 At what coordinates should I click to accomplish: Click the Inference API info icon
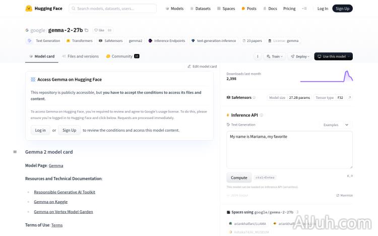point(261,115)
